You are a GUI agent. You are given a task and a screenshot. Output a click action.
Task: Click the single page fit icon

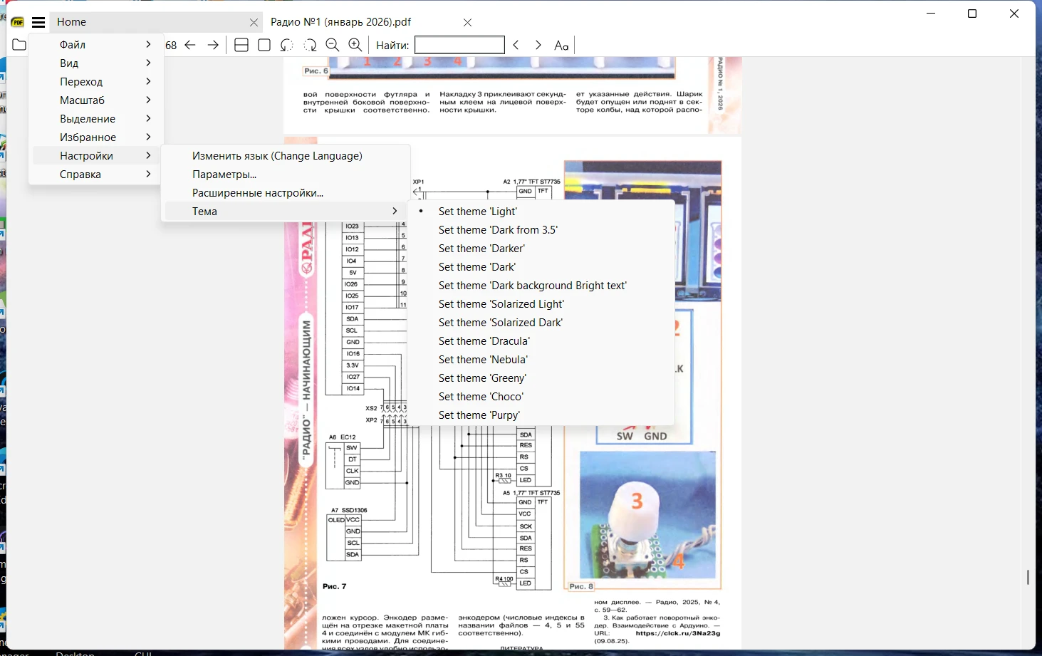click(x=264, y=45)
